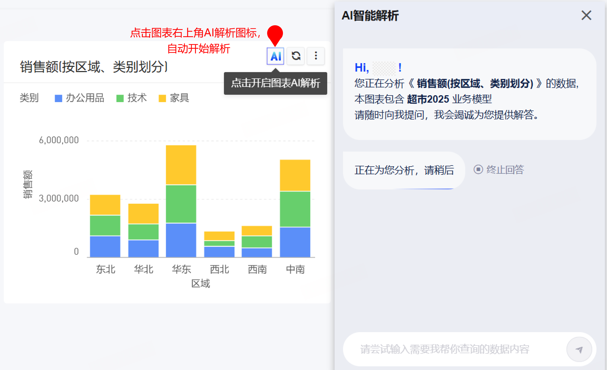Click the chart refresh icon

[296, 56]
